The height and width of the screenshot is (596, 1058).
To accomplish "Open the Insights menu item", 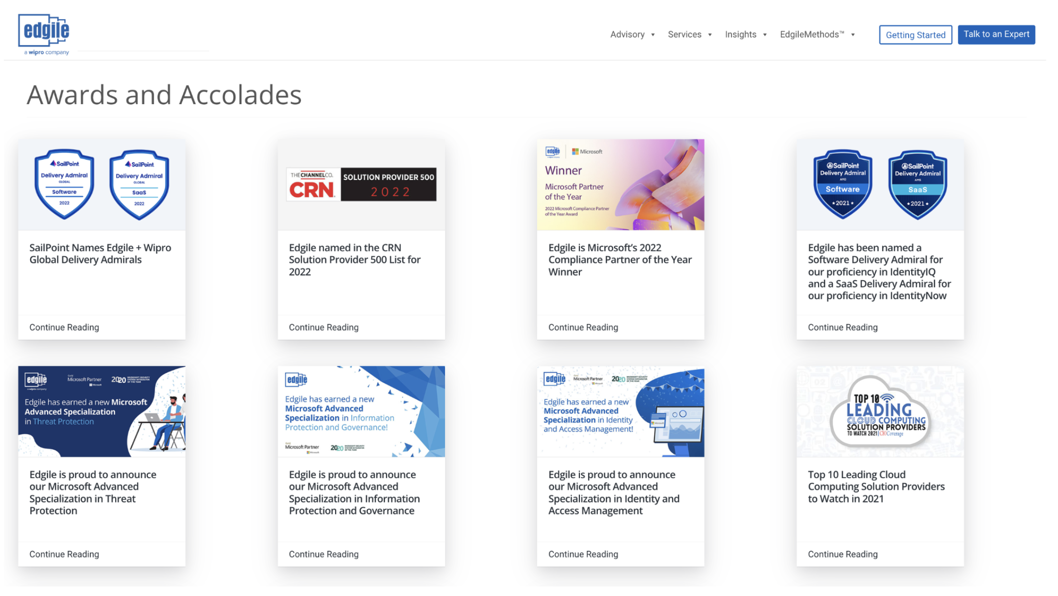I will [x=741, y=35].
